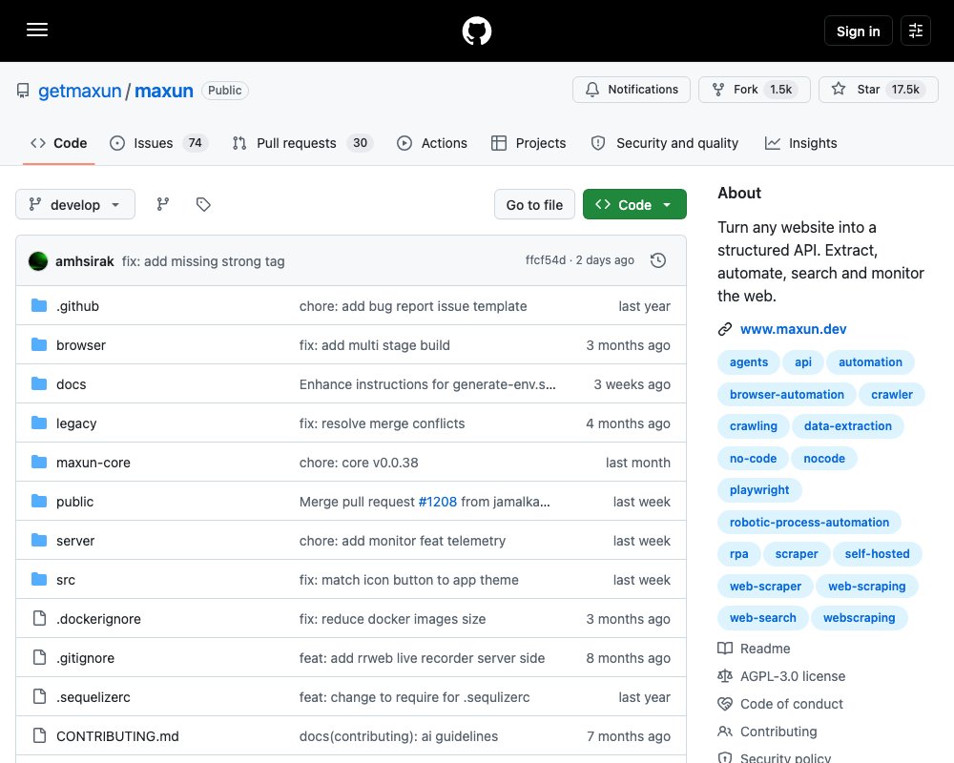
Task: Go to the Actions tab
Action: pos(432,143)
